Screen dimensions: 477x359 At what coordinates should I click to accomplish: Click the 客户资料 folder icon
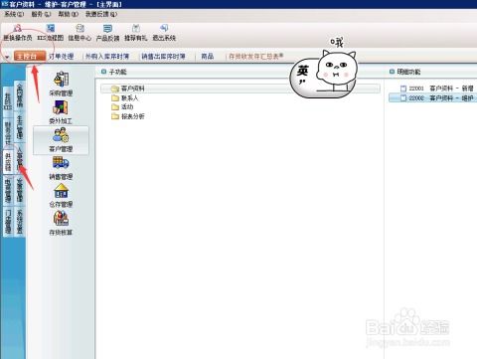[x=115, y=89]
